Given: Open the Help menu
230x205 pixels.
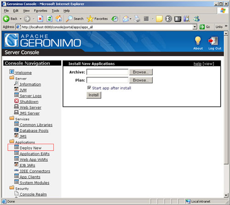Looking at the screenshot, I should click(x=67, y=11).
